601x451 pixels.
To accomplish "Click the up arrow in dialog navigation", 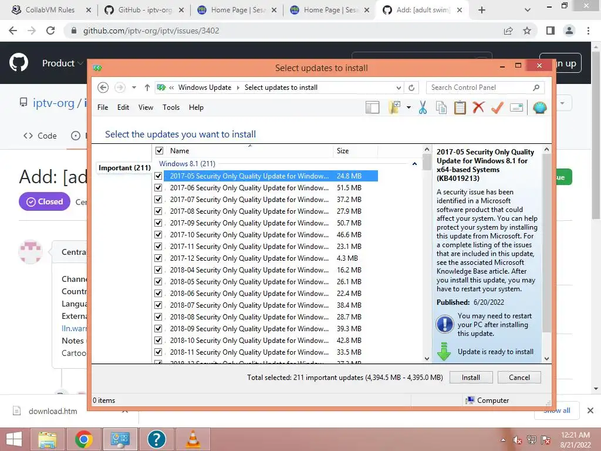I will pyautogui.click(x=147, y=87).
